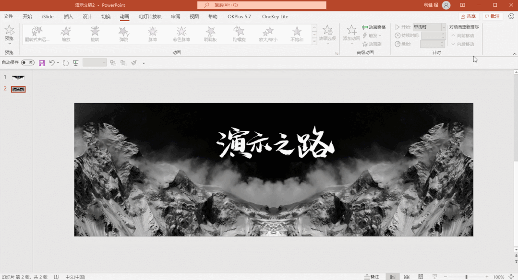Collapse the ribbon with chevron
This screenshot has width=518, height=280.
point(514,54)
